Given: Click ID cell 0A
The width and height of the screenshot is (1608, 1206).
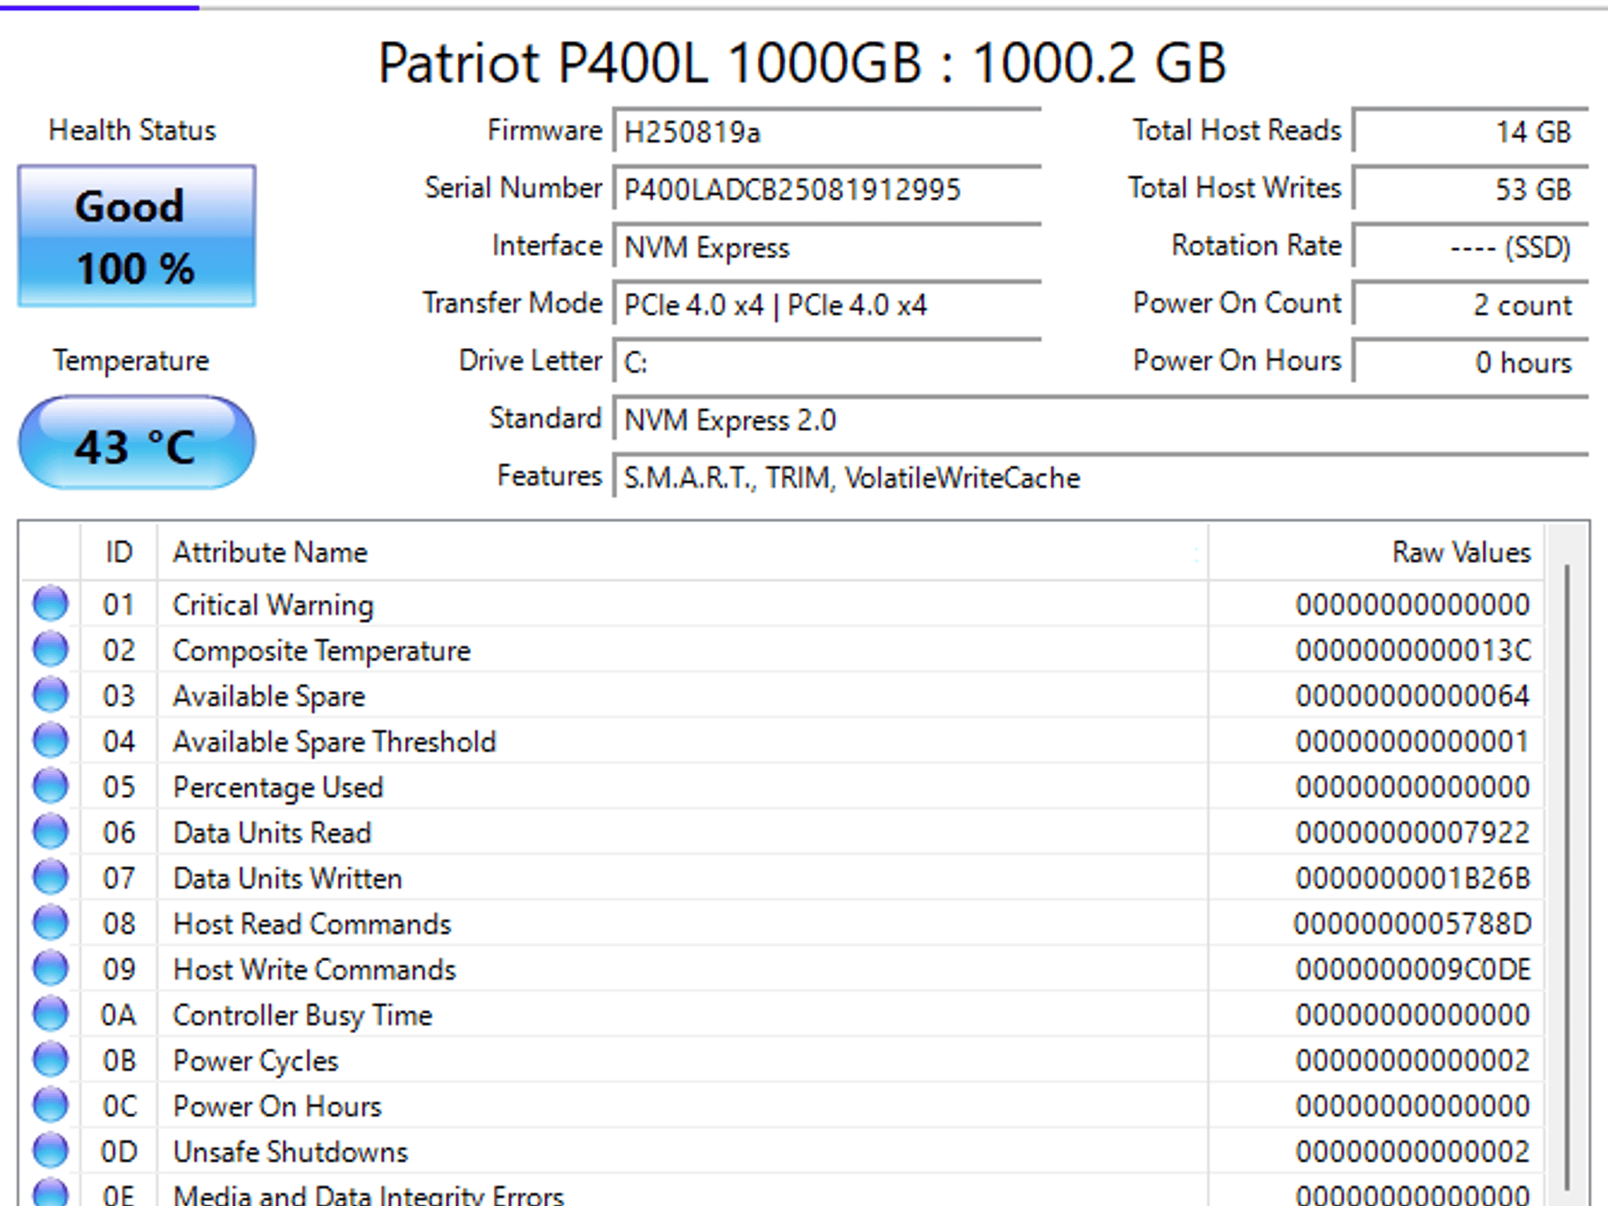Looking at the screenshot, I should (x=119, y=1014).
